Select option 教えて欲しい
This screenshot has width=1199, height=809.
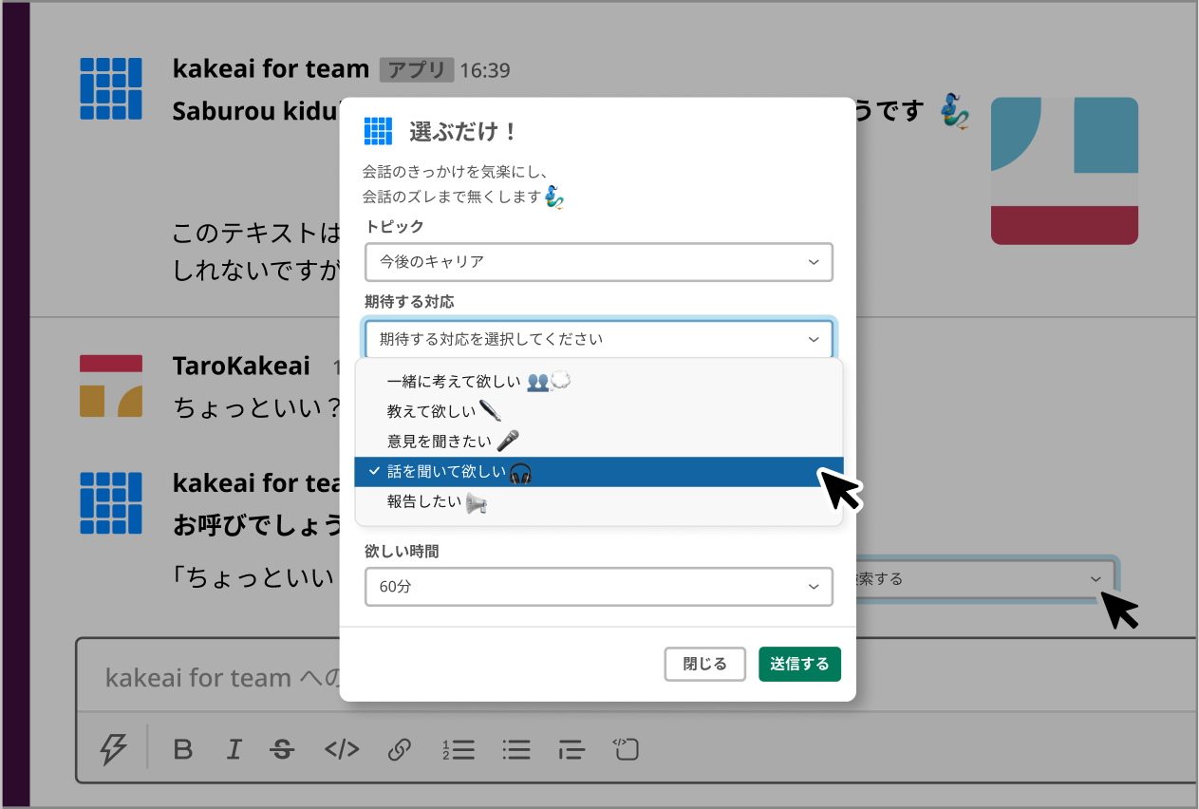(x=598, y=411)
